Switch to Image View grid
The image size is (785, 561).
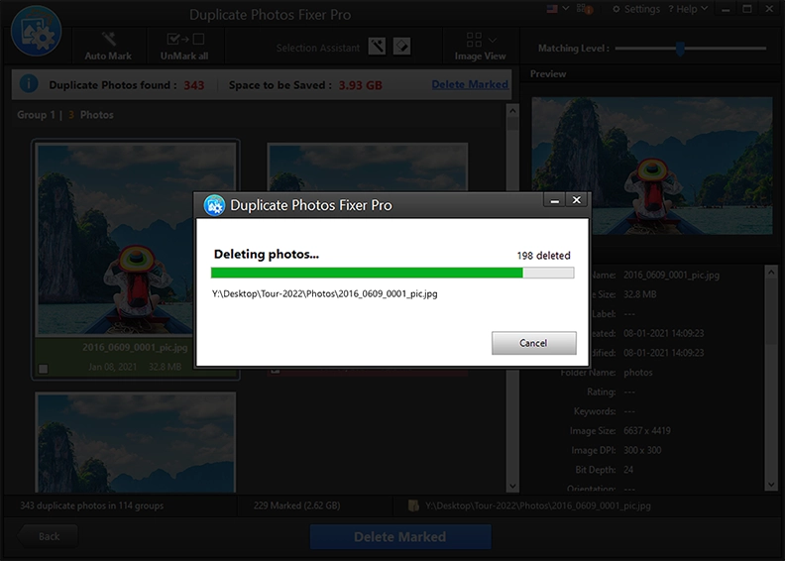pyautogui.click(x=474, y=40)
